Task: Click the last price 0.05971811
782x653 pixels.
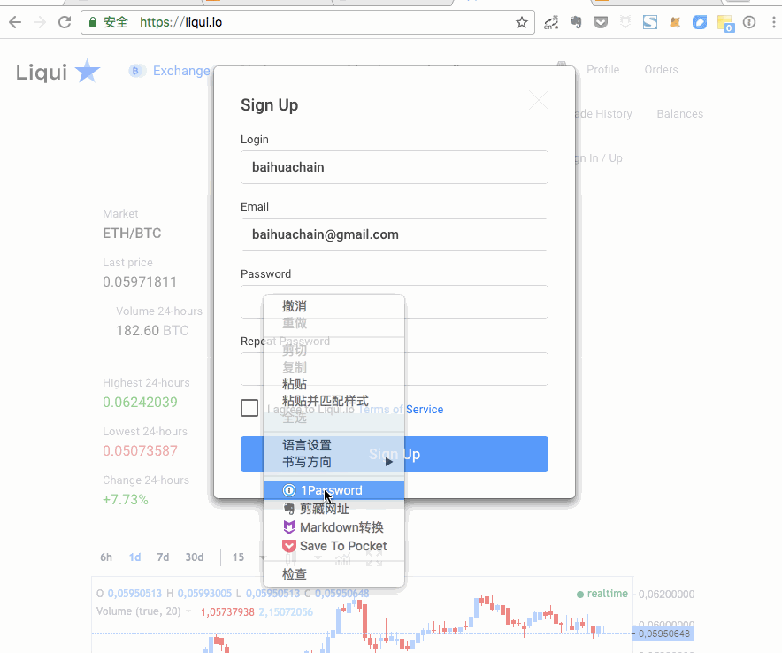Action: [140, 282]
